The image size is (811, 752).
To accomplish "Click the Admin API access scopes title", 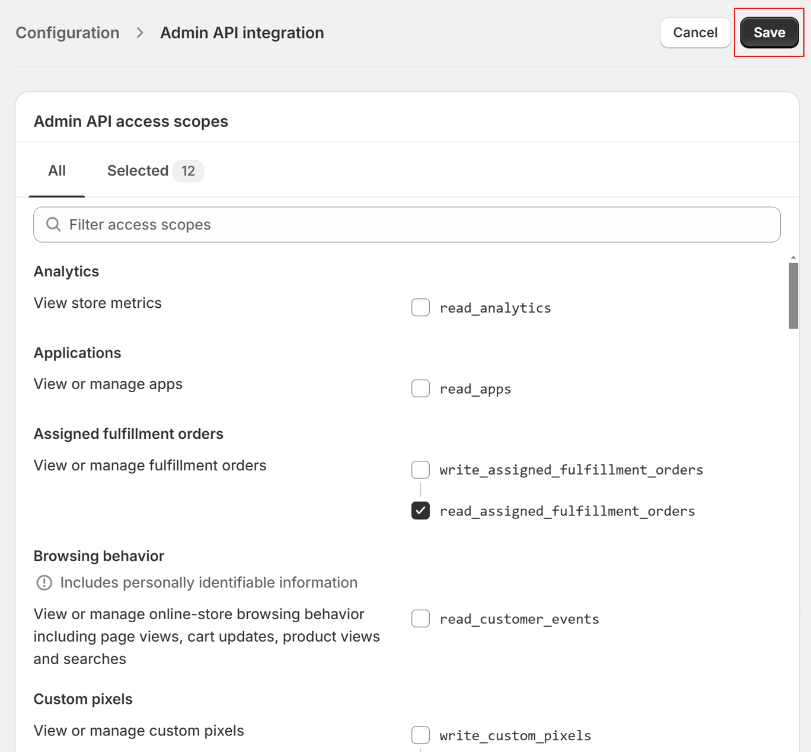I will tap(131, 121).
